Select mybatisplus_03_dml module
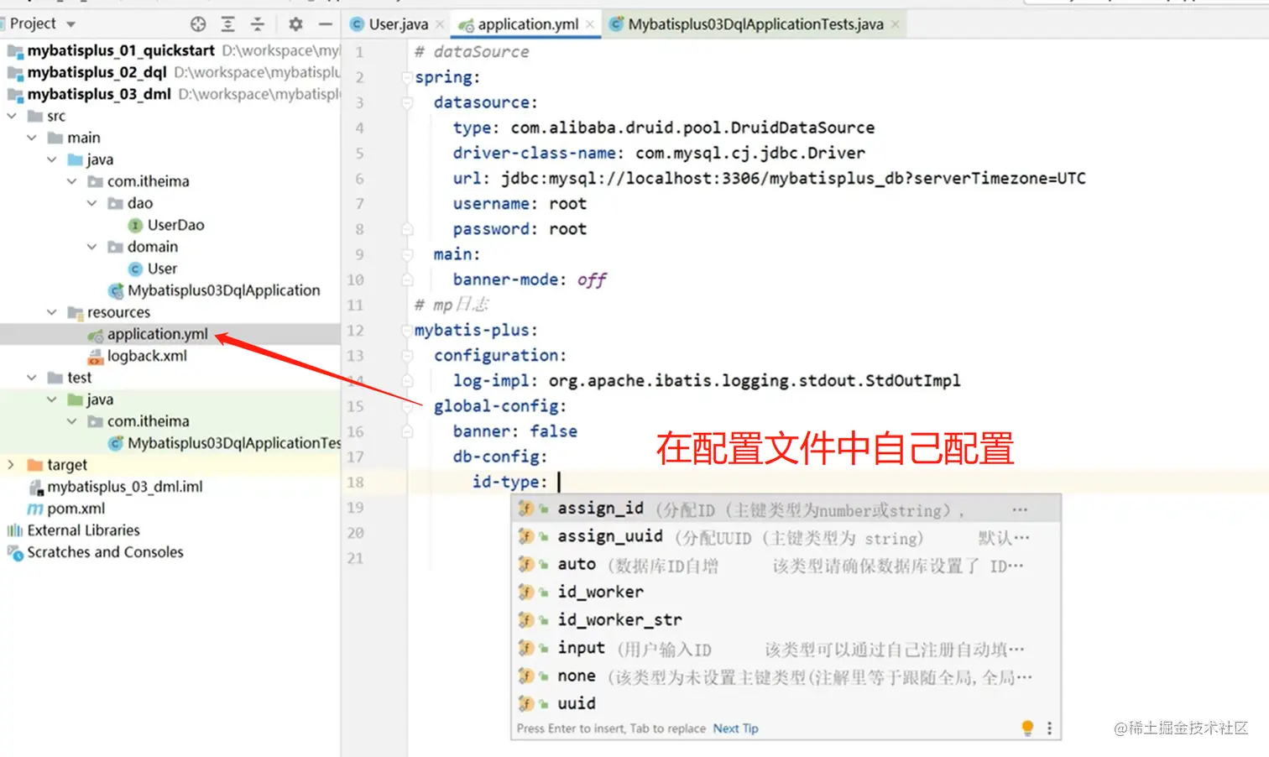 (x=99, y=94)
